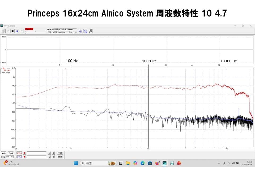The width and height of the screenshot is (255, 191).
Task: Click the greyed-out play button
Action: [x=8, y=31]
